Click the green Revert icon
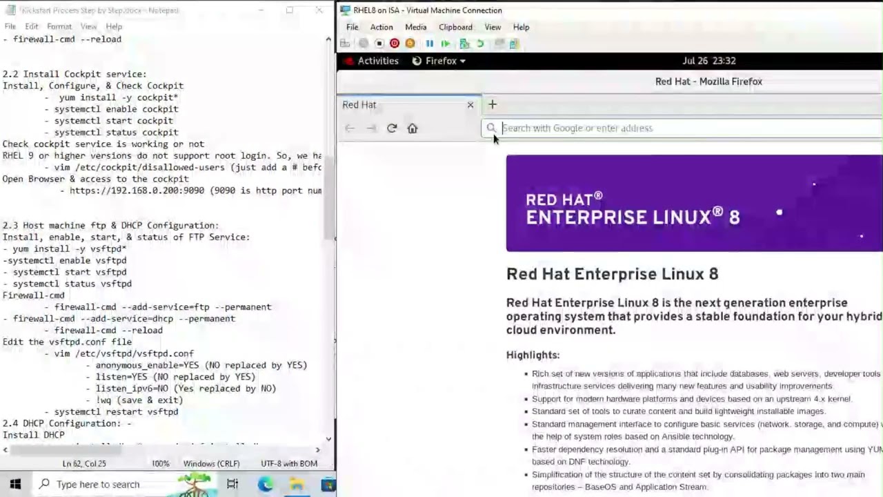Screen dimensions: 883x497 point(480,43)
